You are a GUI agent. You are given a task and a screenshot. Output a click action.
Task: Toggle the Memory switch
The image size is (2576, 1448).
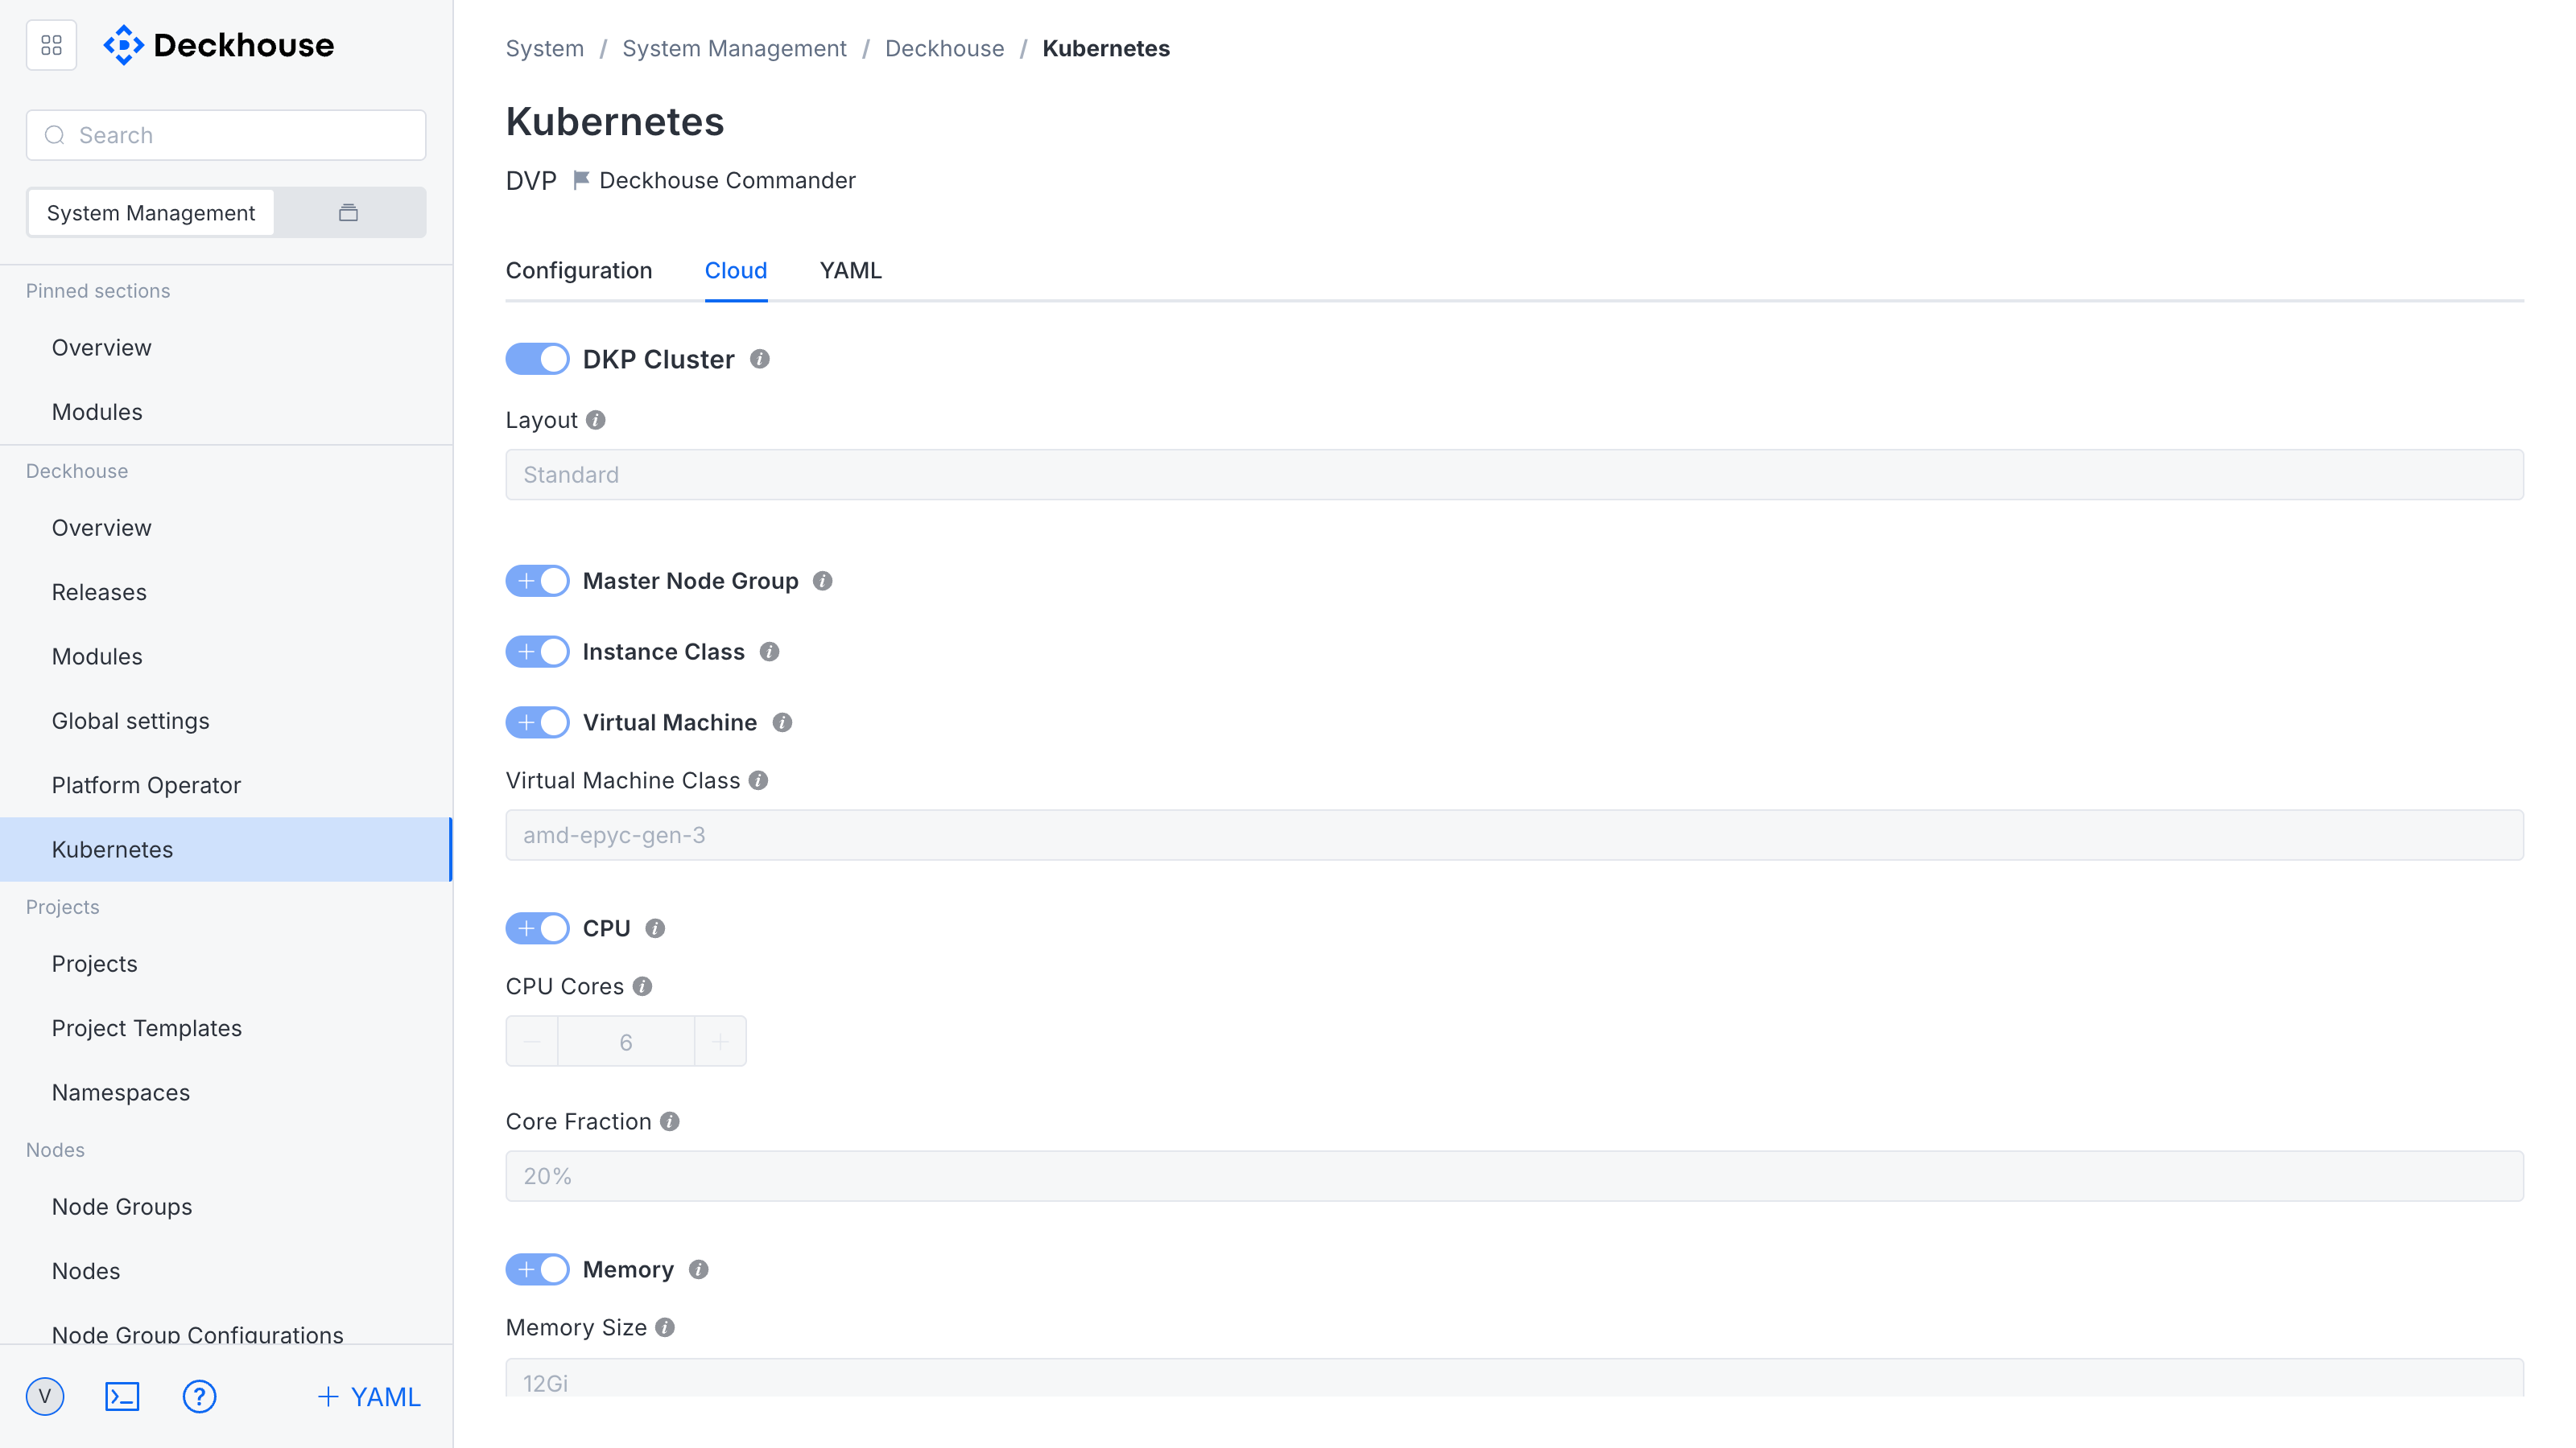(x=537, y=1269)
